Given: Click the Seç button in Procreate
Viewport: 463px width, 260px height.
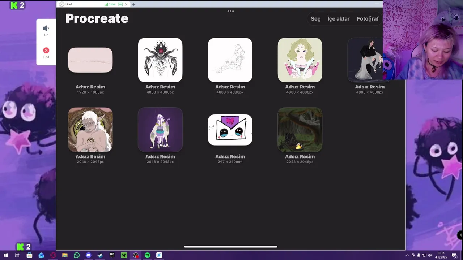Looking at the screenshot, I should pyautogui.click(x=315, y=19).
